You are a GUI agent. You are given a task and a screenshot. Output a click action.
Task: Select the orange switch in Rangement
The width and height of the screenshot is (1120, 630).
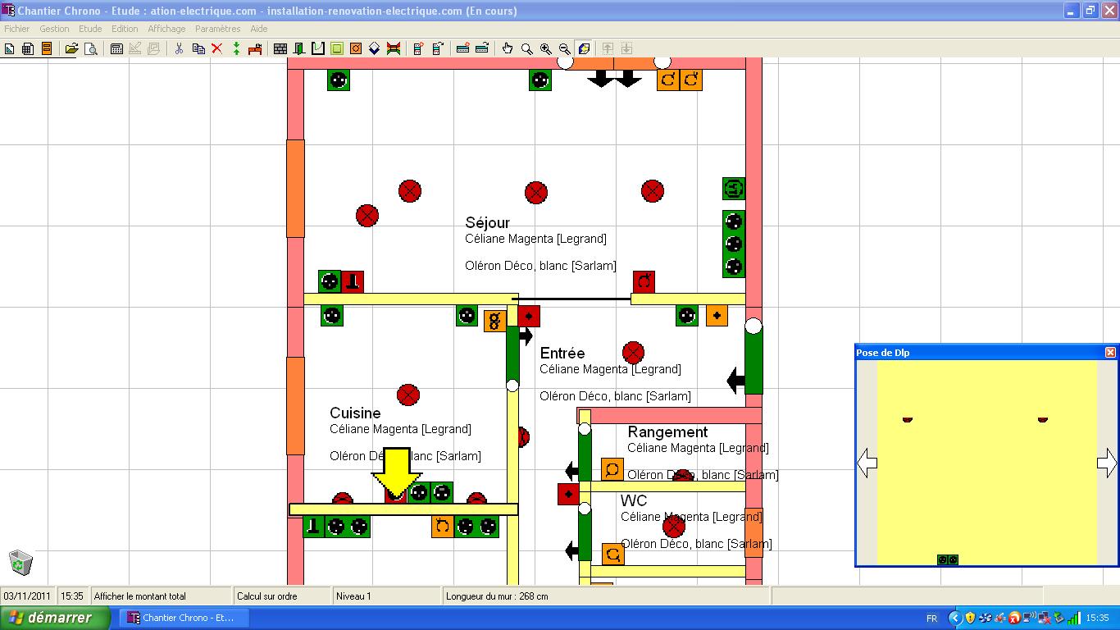[612, 469]
